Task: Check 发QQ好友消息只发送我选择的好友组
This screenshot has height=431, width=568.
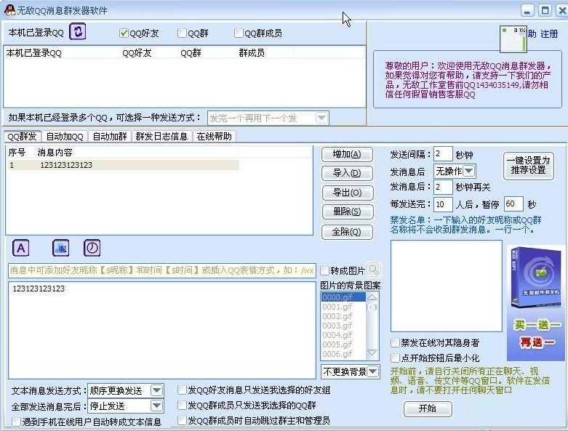Action: (x=182, y=390)
